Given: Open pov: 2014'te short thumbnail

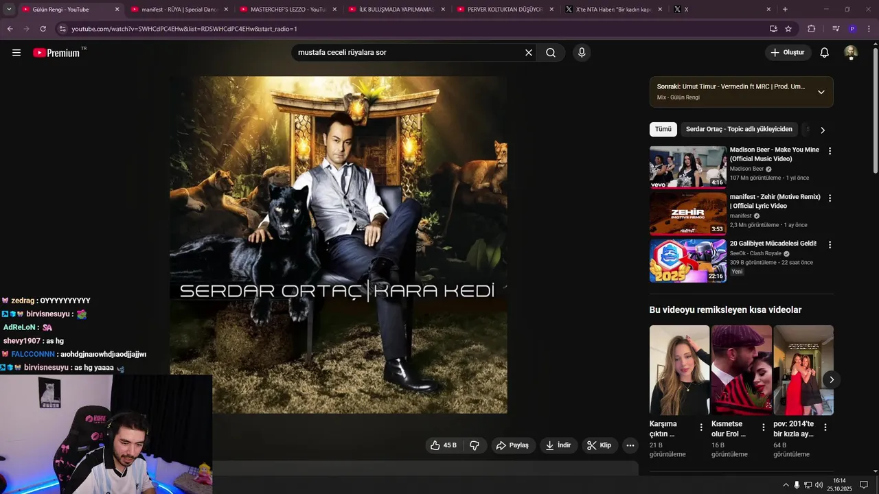Looking at the screenshot, I should click(803, 370).
